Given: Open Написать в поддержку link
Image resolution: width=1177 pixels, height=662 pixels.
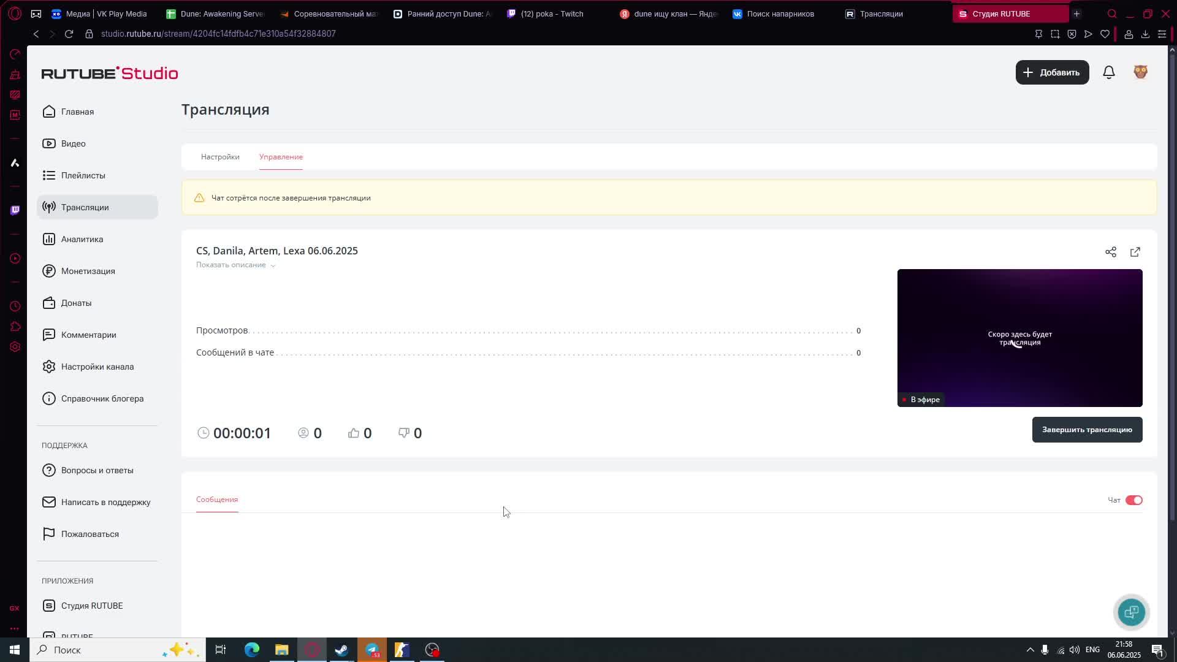Looking at the screenshot, I should click(x=105, y=502).
